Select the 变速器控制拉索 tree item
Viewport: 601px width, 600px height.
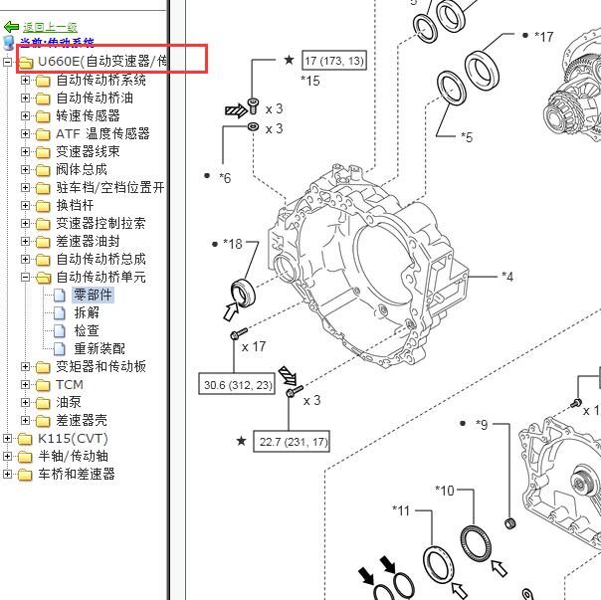[100, 223]
